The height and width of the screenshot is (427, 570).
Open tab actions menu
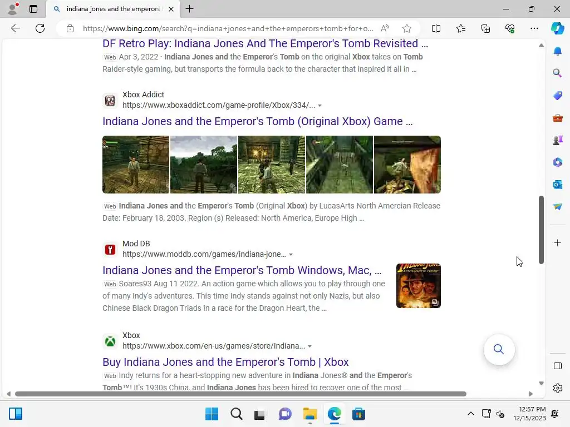pos(33,9)
